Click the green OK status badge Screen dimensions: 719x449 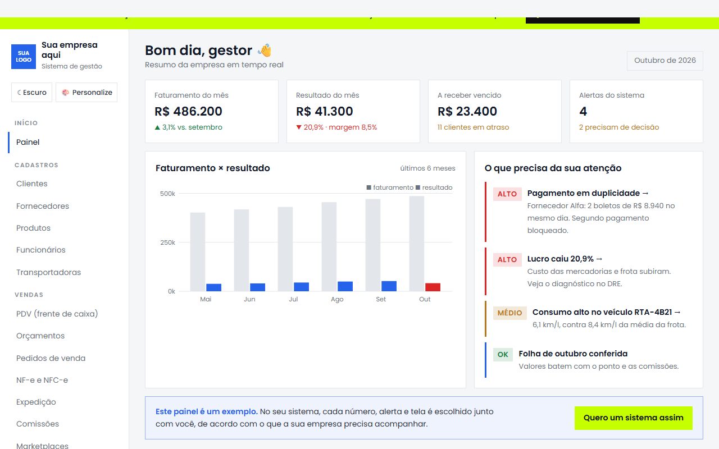coord(503,355)
